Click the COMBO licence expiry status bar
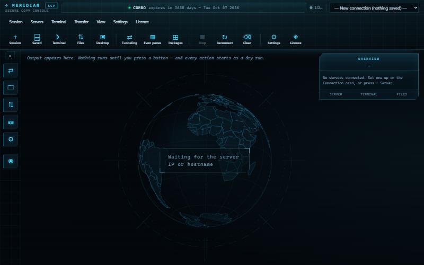Viewport: 424px width, 265px height. 184,8
